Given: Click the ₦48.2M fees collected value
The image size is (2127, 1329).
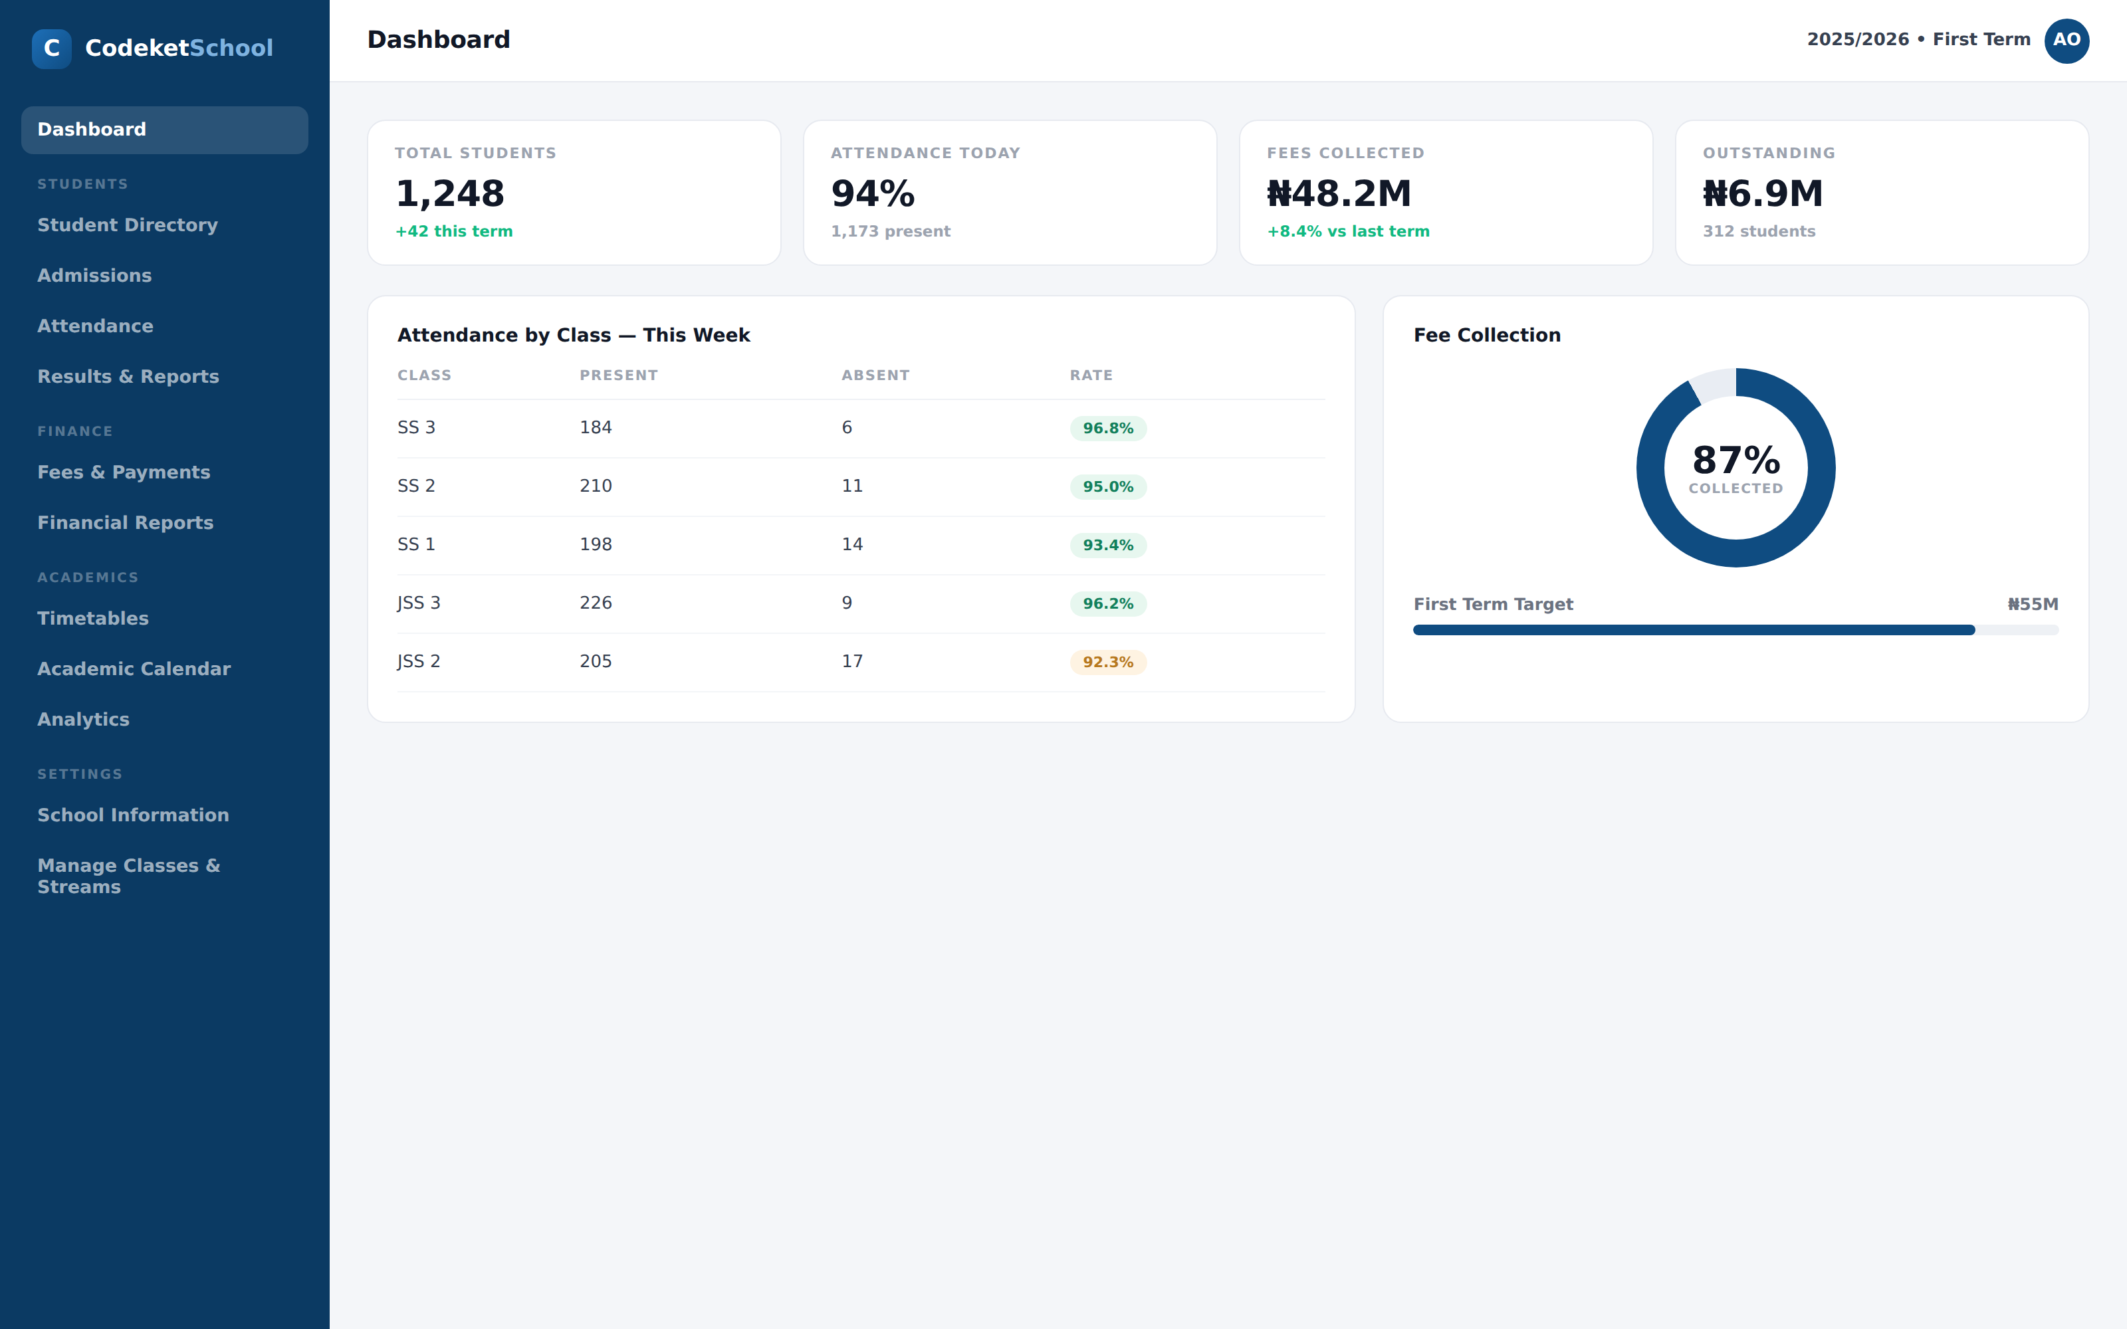Looking at the screenshot, I should [1339, 193].
